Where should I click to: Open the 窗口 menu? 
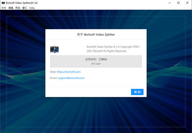(x=25, y=8)
